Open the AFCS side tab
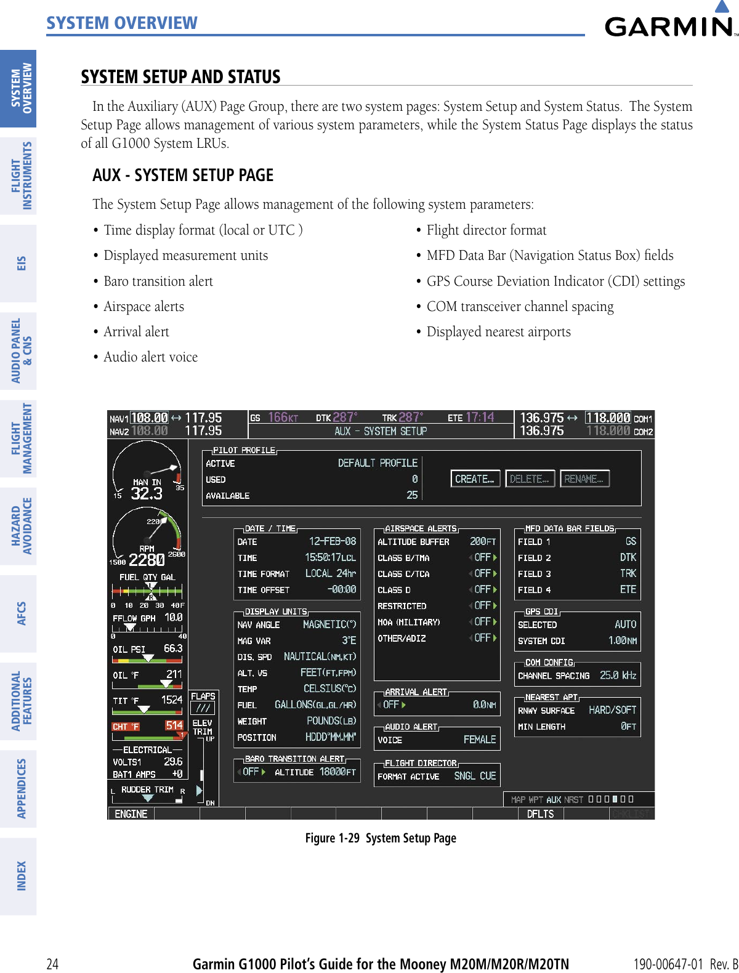Image resolution: width=739 pixels, height=973 pixels. (18, 613)
